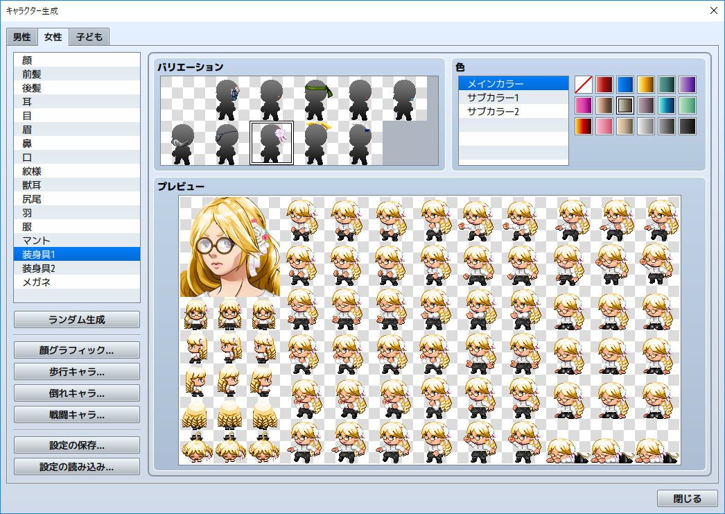Click the ランダム生成 button
The width and height of the screenshot is (725, 514).
pos(76,319)
